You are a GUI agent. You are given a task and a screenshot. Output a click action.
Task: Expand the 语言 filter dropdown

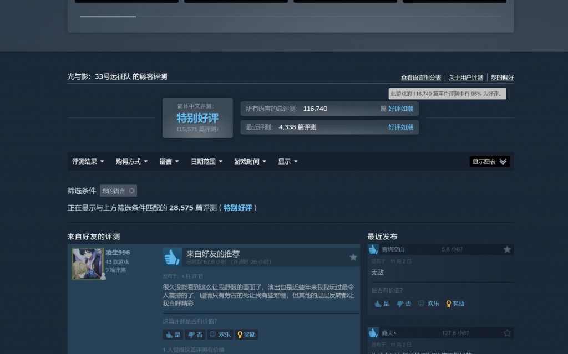169,161
